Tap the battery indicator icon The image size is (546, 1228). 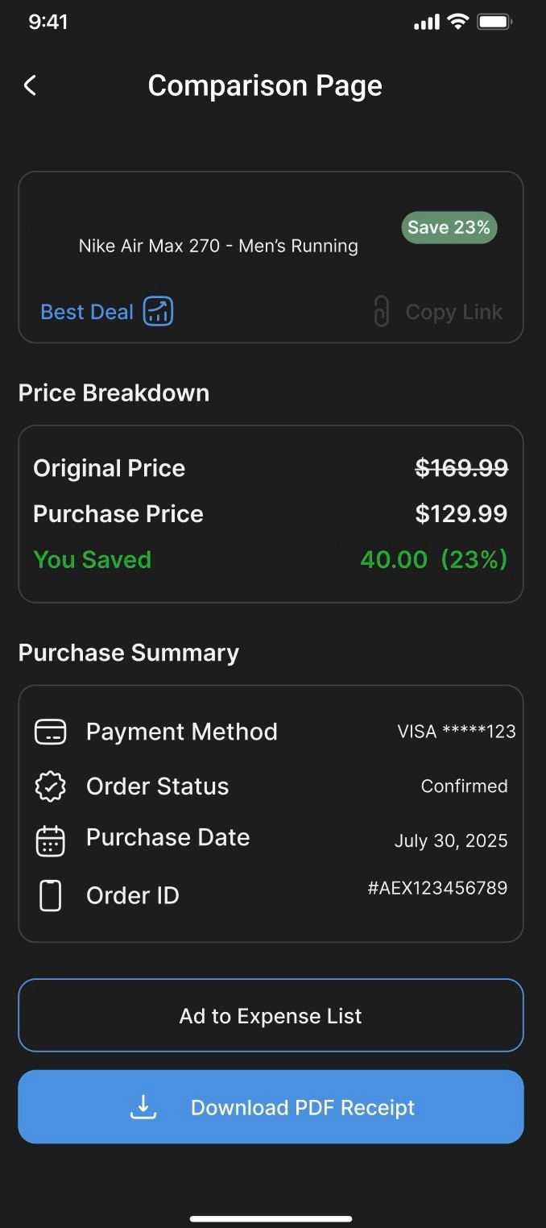494,22
